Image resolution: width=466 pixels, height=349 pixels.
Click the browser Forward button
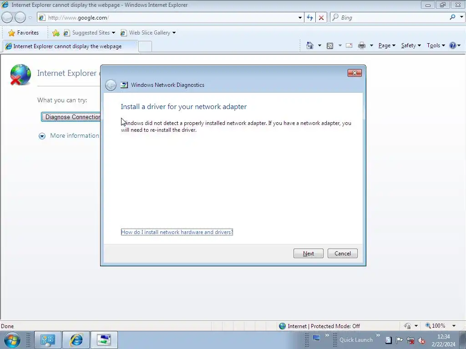tap(20, 18)
